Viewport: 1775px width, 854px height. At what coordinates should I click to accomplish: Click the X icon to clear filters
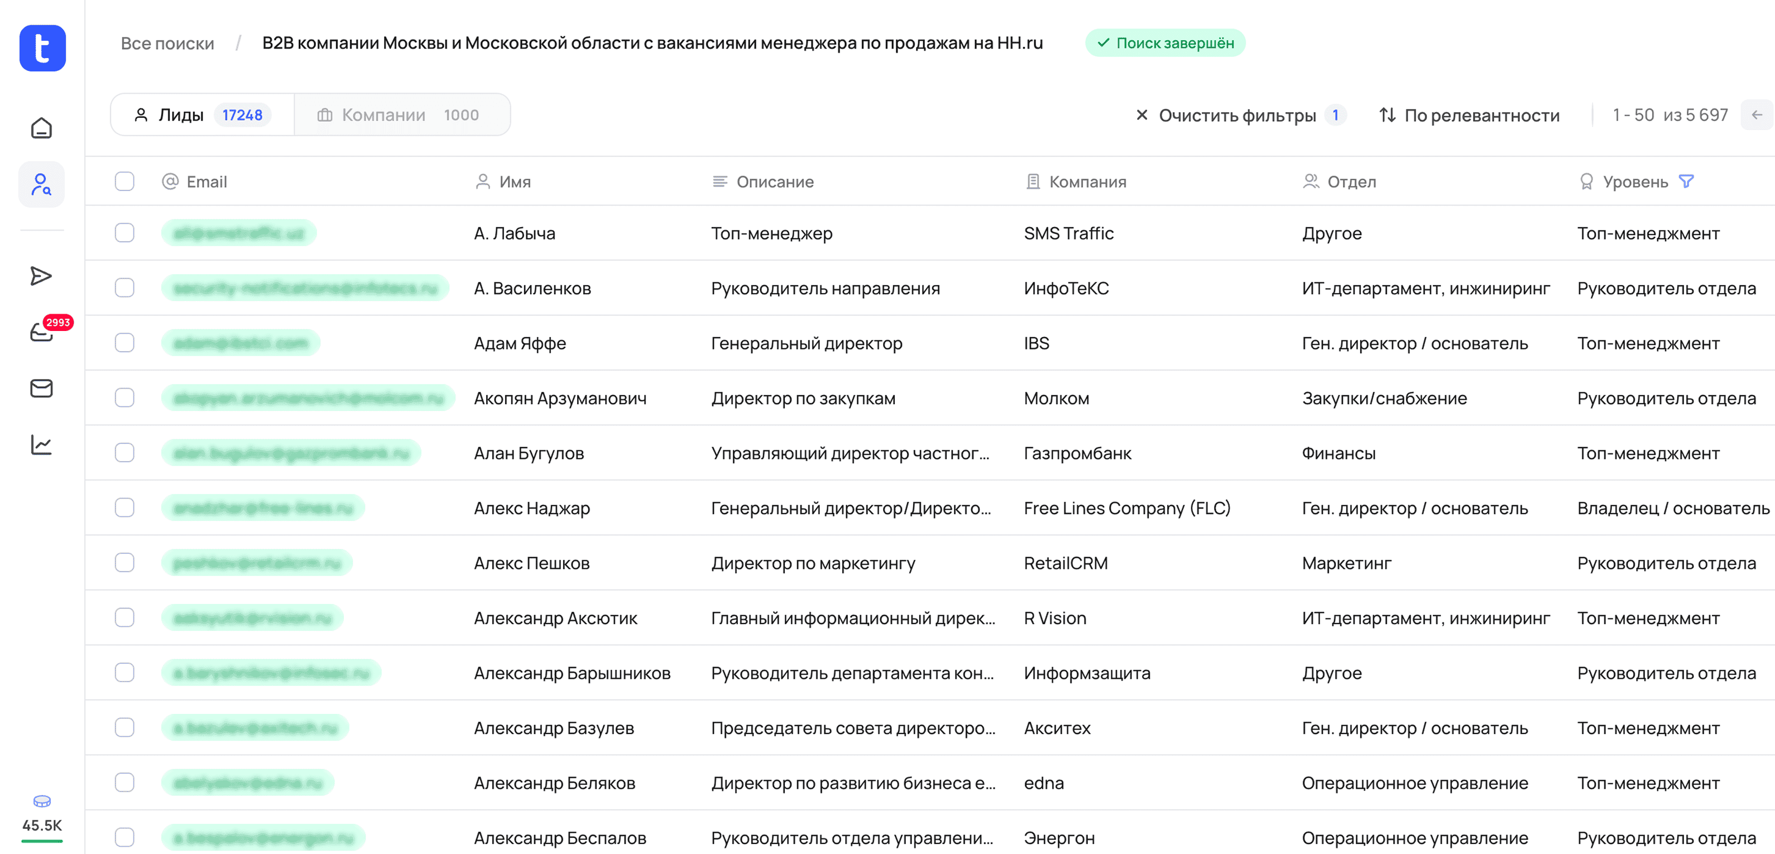coord(1142,114)
